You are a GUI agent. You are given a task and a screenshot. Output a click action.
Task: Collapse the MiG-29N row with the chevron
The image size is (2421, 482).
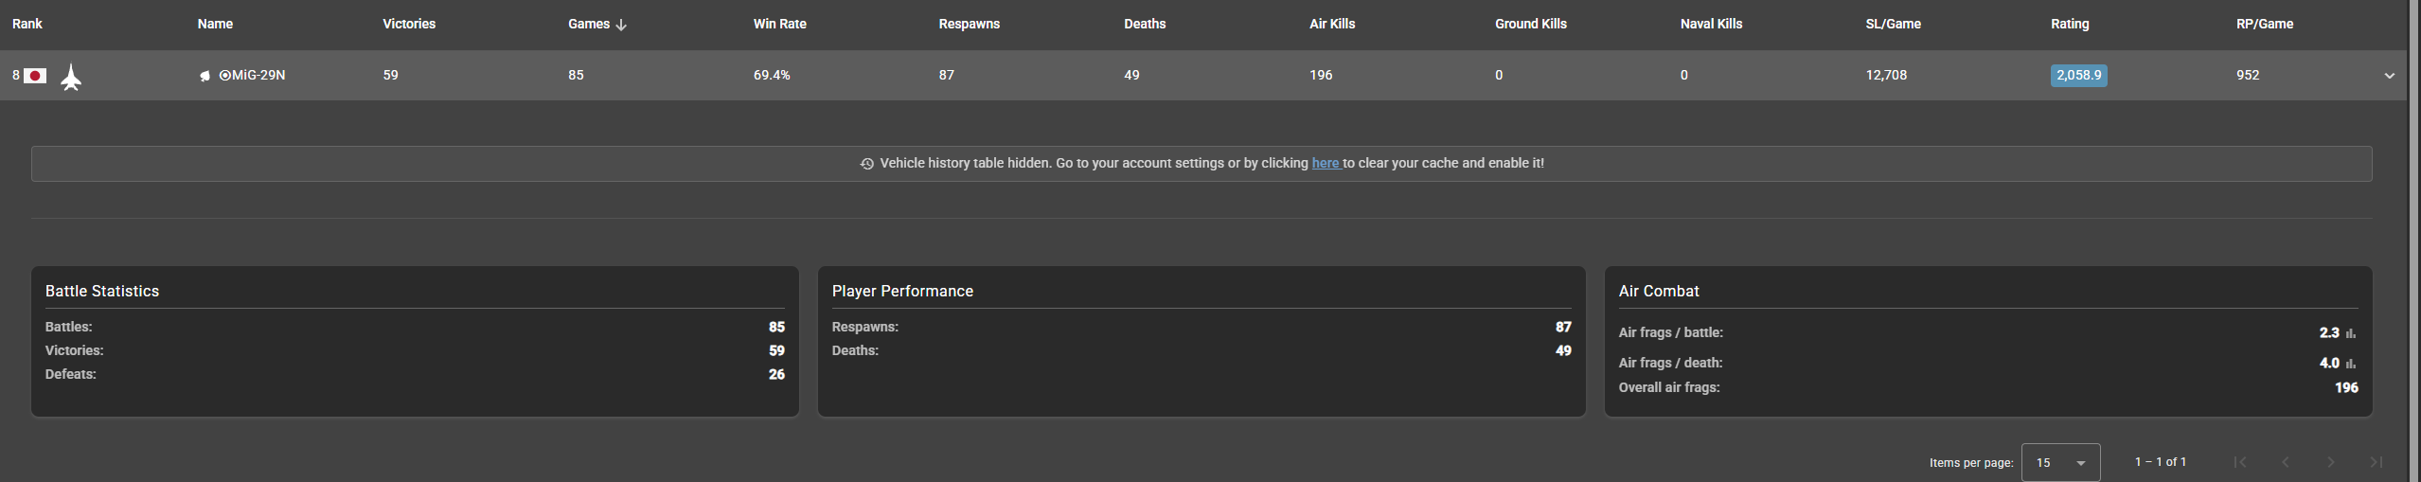pyautogui.click(x=2389, y=76)
